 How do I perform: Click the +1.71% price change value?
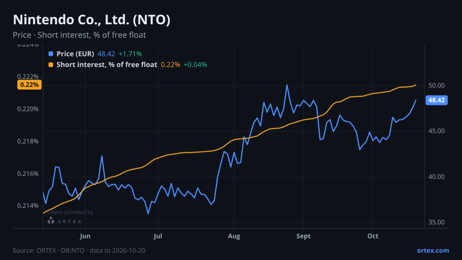130,54
